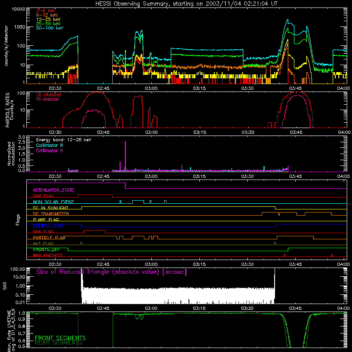
Task: Click the SAS axis label
Action: point(5,286)
